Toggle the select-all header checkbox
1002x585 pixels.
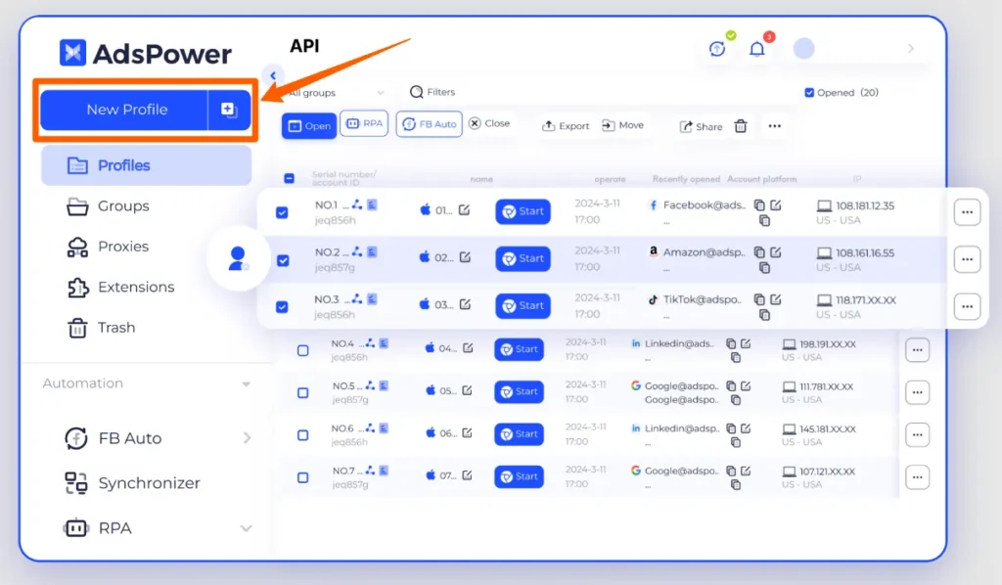[289, 178]
